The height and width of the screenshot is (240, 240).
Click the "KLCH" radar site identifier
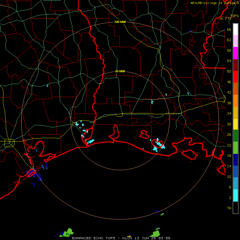pyautogui.click(x=127, y=238)
